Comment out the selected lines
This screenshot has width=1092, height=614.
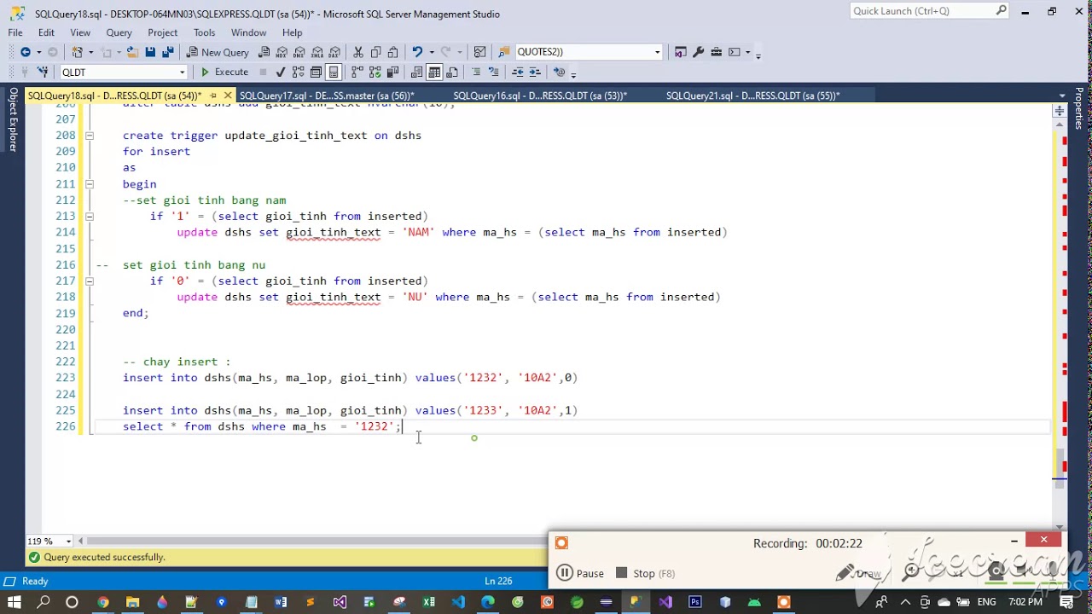point(476,72)
